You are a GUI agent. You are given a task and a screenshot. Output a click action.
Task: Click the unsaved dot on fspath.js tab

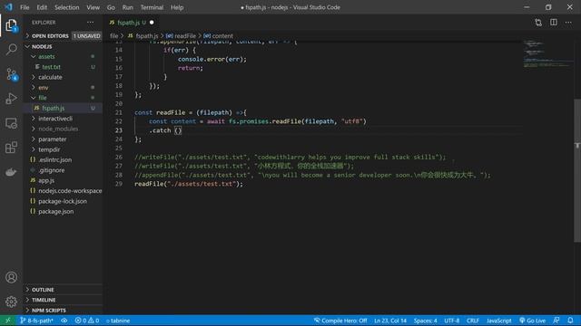[152, 23]
